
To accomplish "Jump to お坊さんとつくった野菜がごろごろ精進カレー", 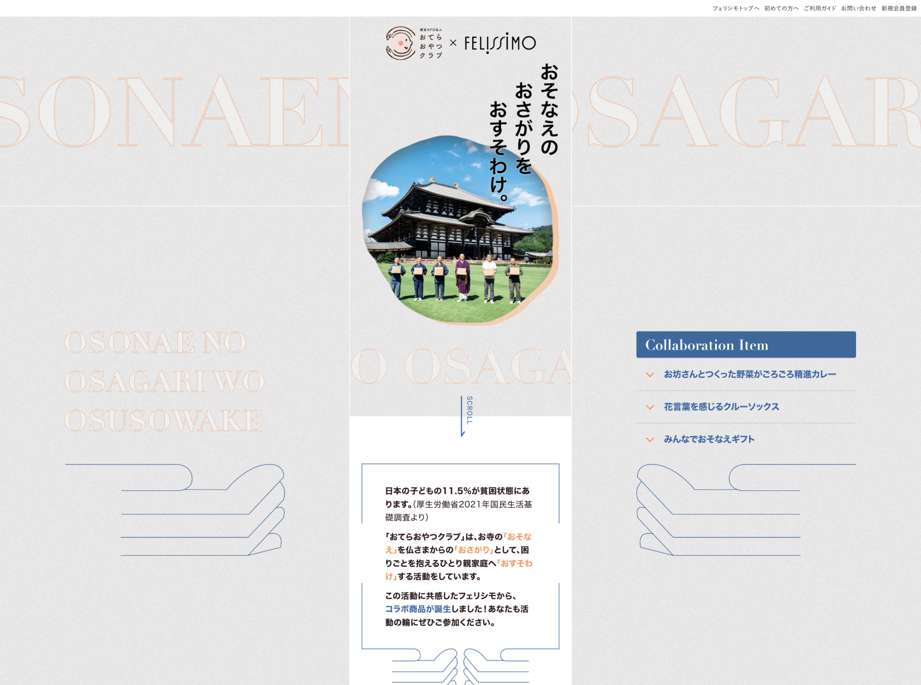I will (x=750, y=374).
